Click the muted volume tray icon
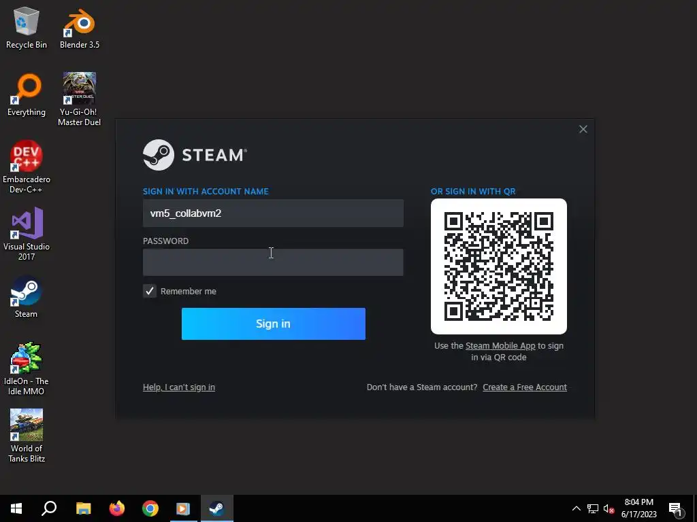 (609, 508)
